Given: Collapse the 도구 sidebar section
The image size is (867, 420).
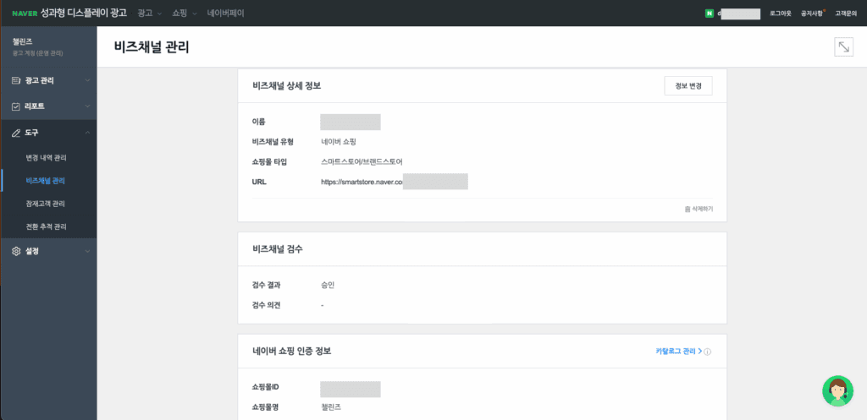Looking at the screenshot, I should pos(87,133).
